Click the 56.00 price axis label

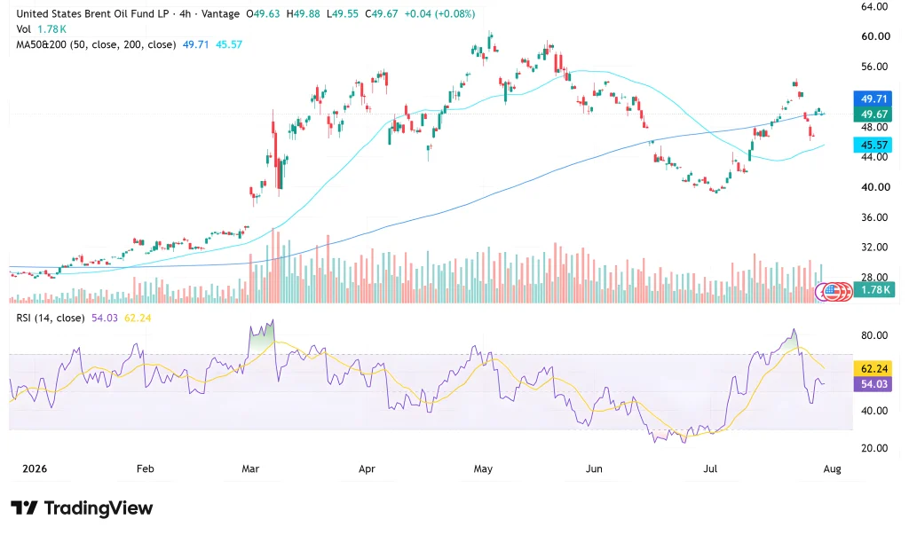pos(874,67)
